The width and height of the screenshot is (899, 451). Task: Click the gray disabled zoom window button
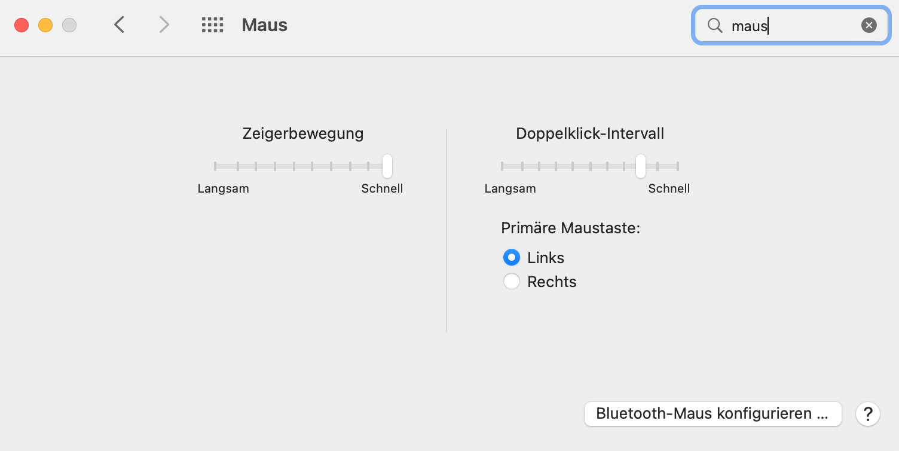coord(69,25)
